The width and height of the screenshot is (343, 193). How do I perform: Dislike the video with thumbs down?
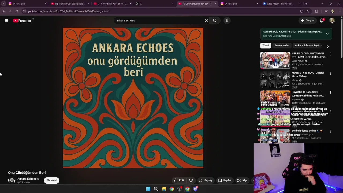point(191,180)
